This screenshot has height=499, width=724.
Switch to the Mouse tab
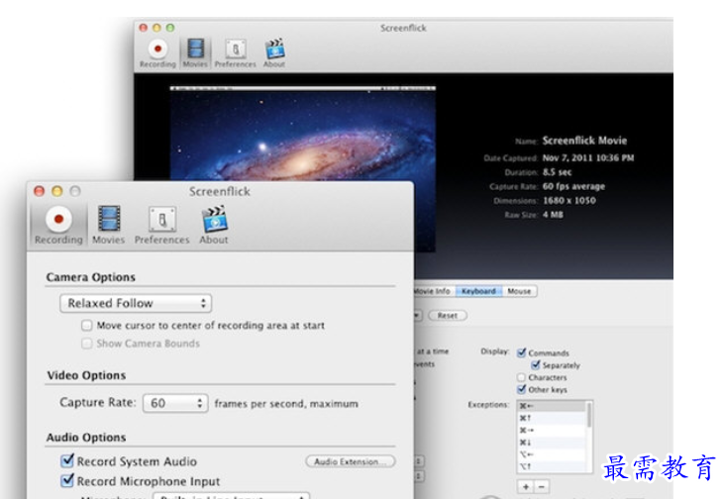click(x=519, y=291)
